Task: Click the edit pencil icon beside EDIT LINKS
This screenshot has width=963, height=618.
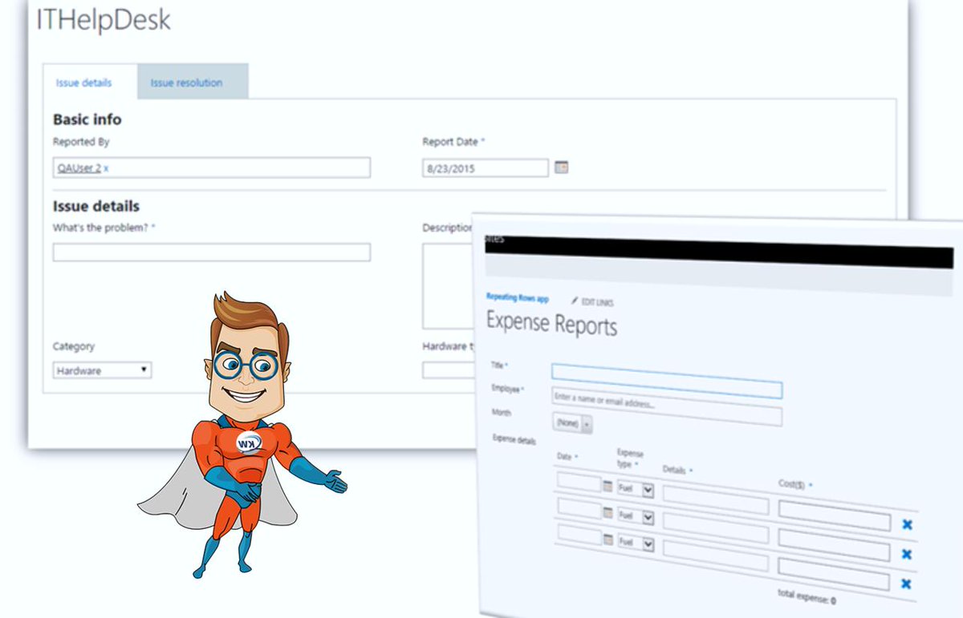Action: (x=574, y=301)
